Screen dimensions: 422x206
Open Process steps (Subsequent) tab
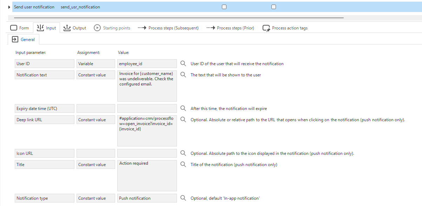(x=168, y=28)
